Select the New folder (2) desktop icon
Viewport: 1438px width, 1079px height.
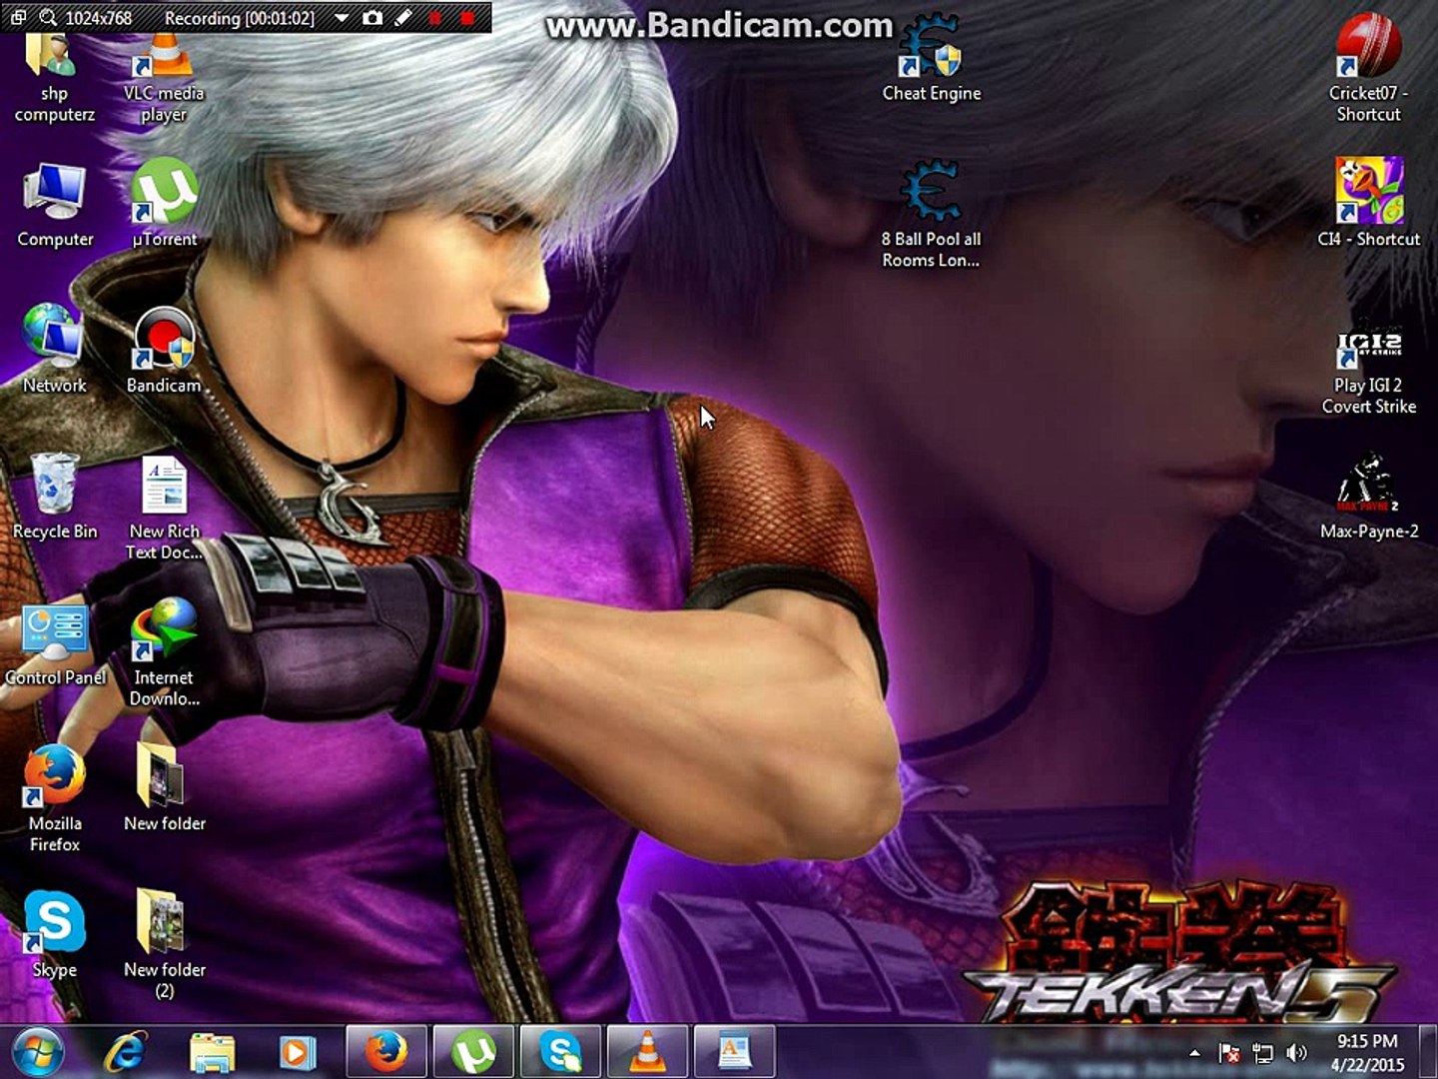tap(165, 945)
